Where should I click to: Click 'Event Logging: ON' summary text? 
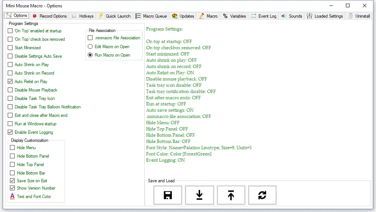pyautogui.click(x=166, y=160)
